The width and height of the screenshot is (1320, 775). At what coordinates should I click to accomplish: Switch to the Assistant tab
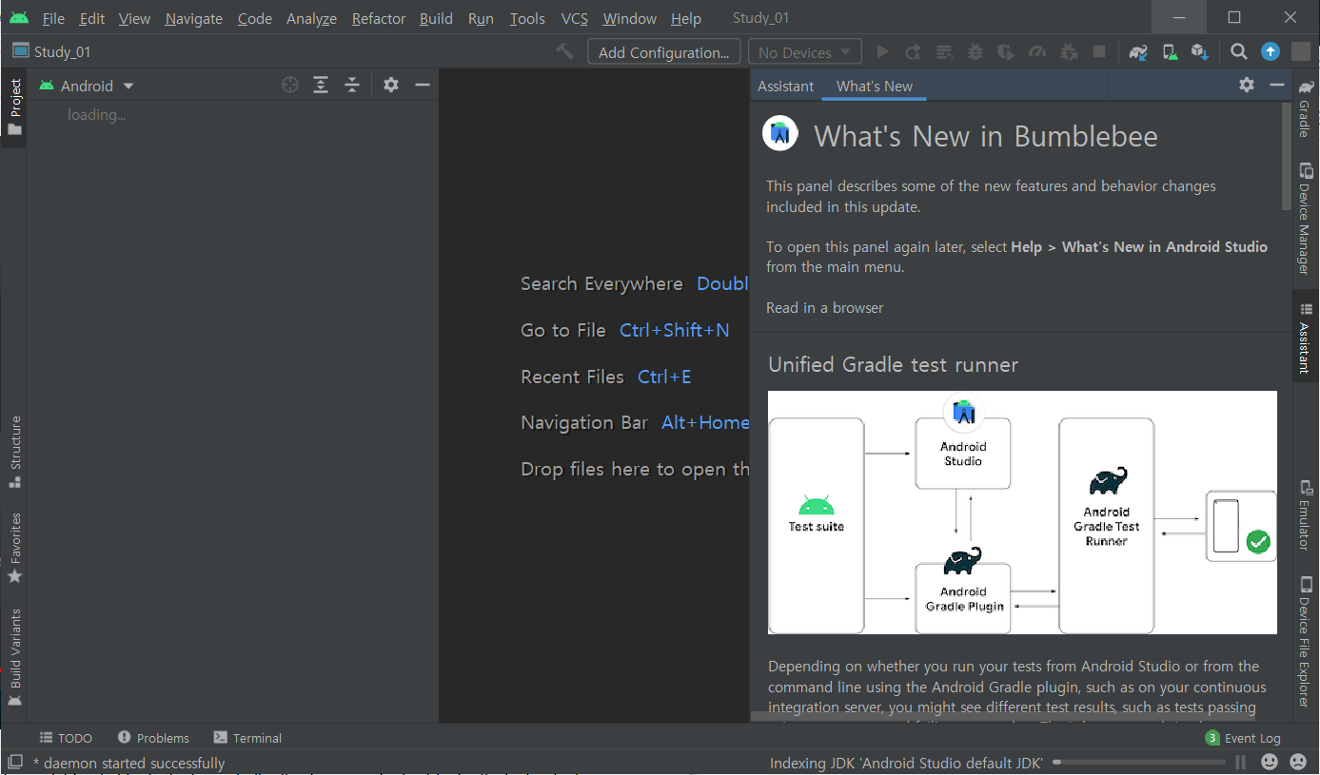(x=786, y=86)
